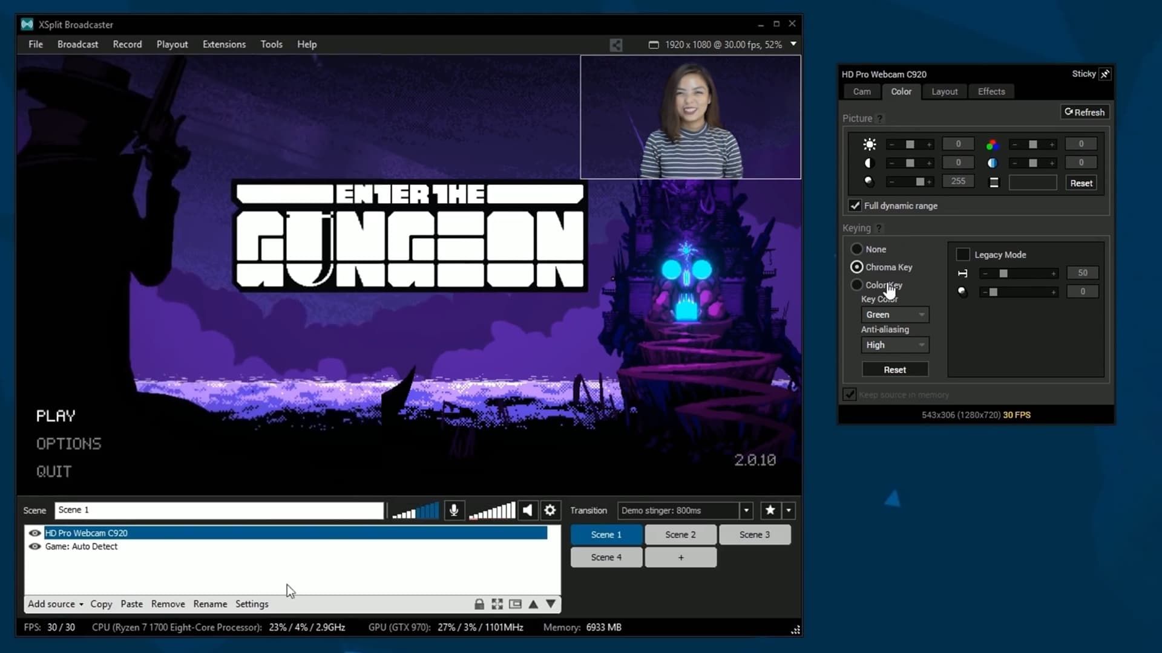
Task: Switch to the Cam tab
Action: click(x=862, y=91)
